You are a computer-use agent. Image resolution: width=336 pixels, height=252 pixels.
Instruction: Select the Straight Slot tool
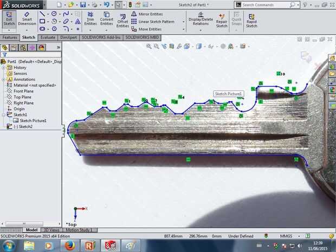point(42,29)
